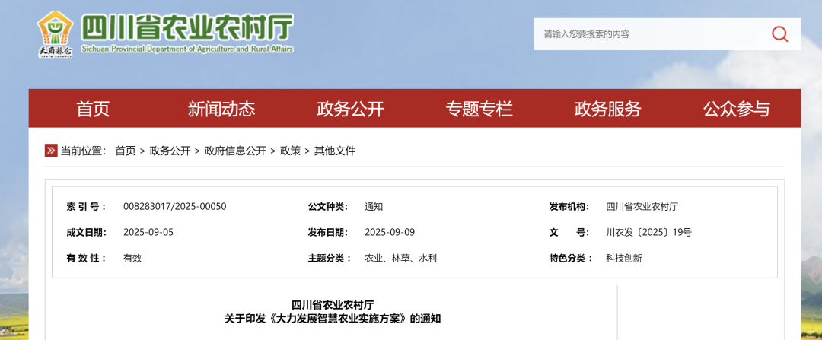Select the 成文日期 value 2025-09-05

(x=148, y=233)
